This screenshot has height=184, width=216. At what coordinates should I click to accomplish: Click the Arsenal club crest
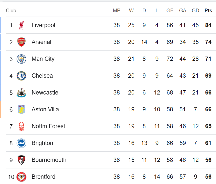click(x=21, y=42)
